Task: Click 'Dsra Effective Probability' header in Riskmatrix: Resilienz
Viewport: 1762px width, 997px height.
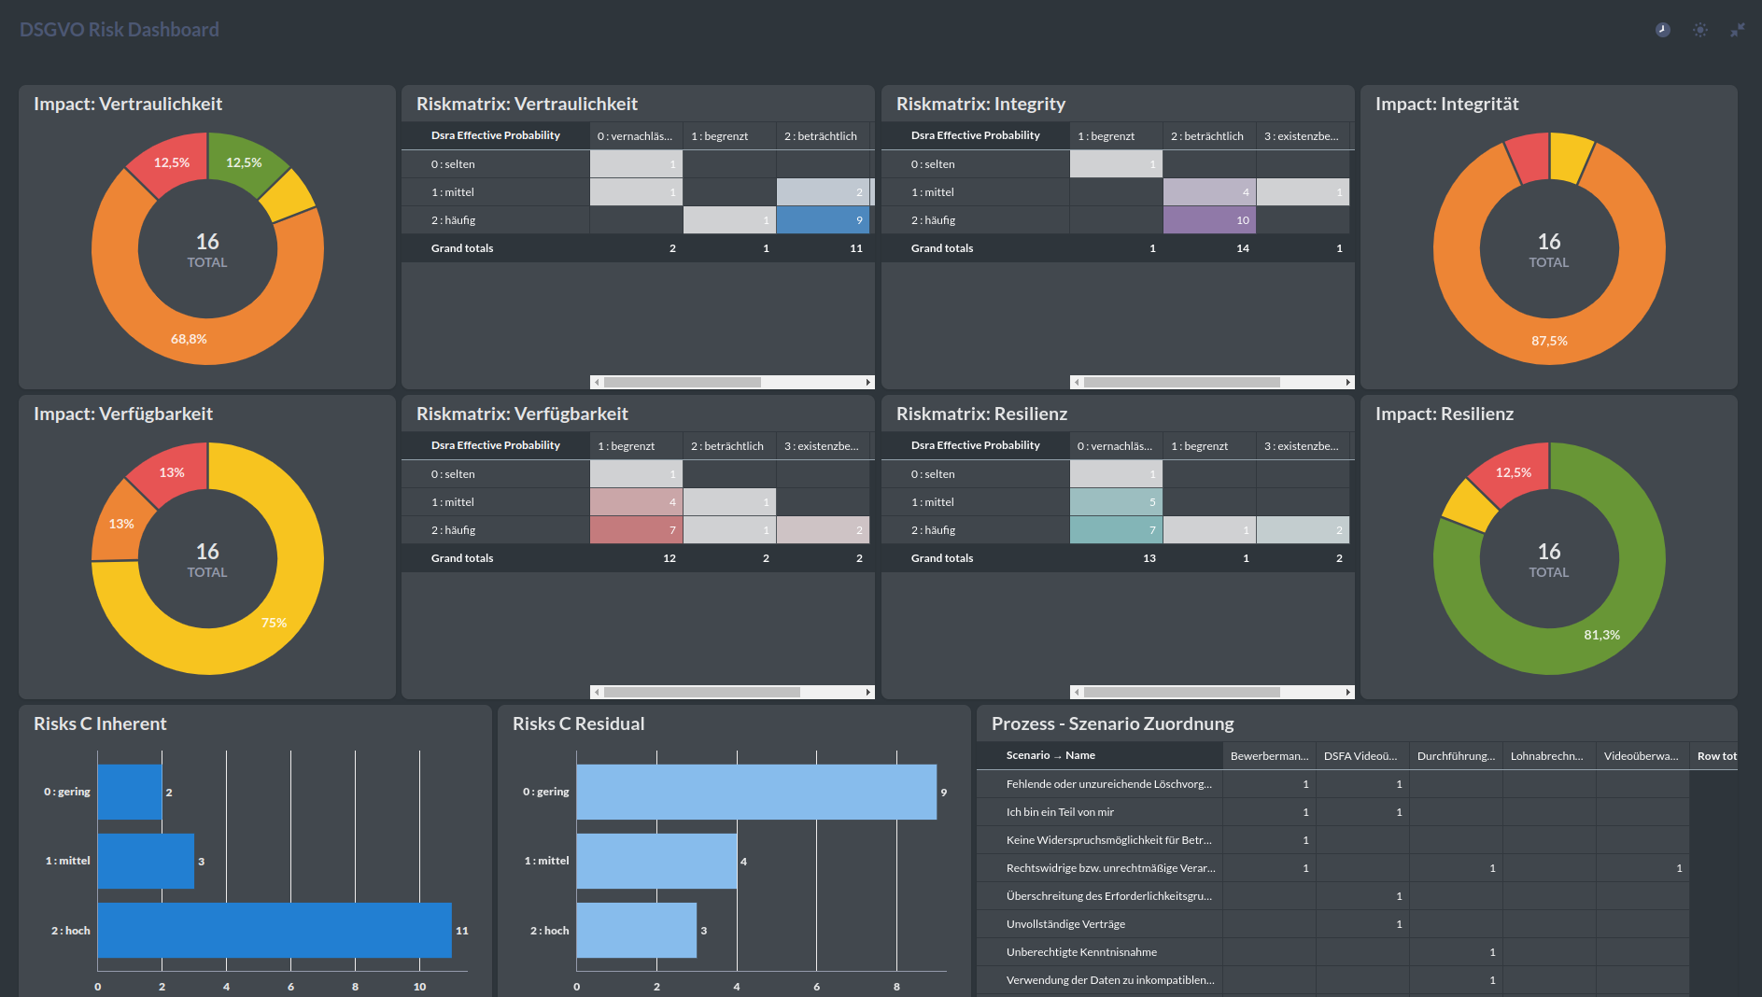Action: pyautogui.click(x=975, y=445)
